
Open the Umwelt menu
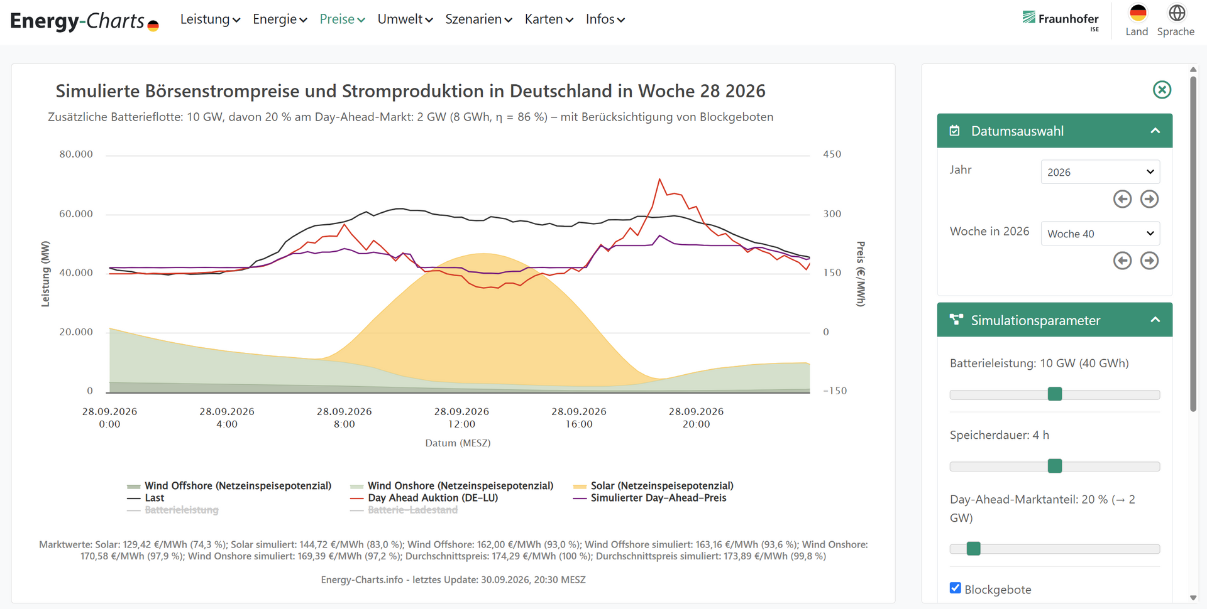click(405, 19)
